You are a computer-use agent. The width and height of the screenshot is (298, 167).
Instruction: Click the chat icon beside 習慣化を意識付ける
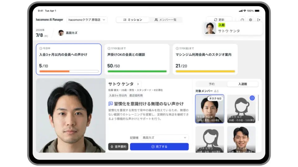click(x=111, y=104)
